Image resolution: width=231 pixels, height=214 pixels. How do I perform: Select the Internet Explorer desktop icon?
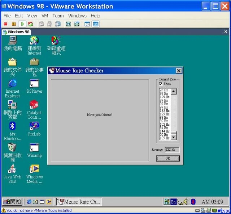tap(12, 88)
